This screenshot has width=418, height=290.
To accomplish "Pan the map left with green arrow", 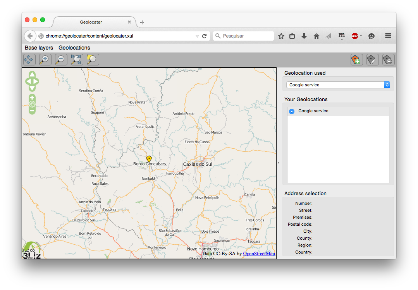I will tap(28, 81).
